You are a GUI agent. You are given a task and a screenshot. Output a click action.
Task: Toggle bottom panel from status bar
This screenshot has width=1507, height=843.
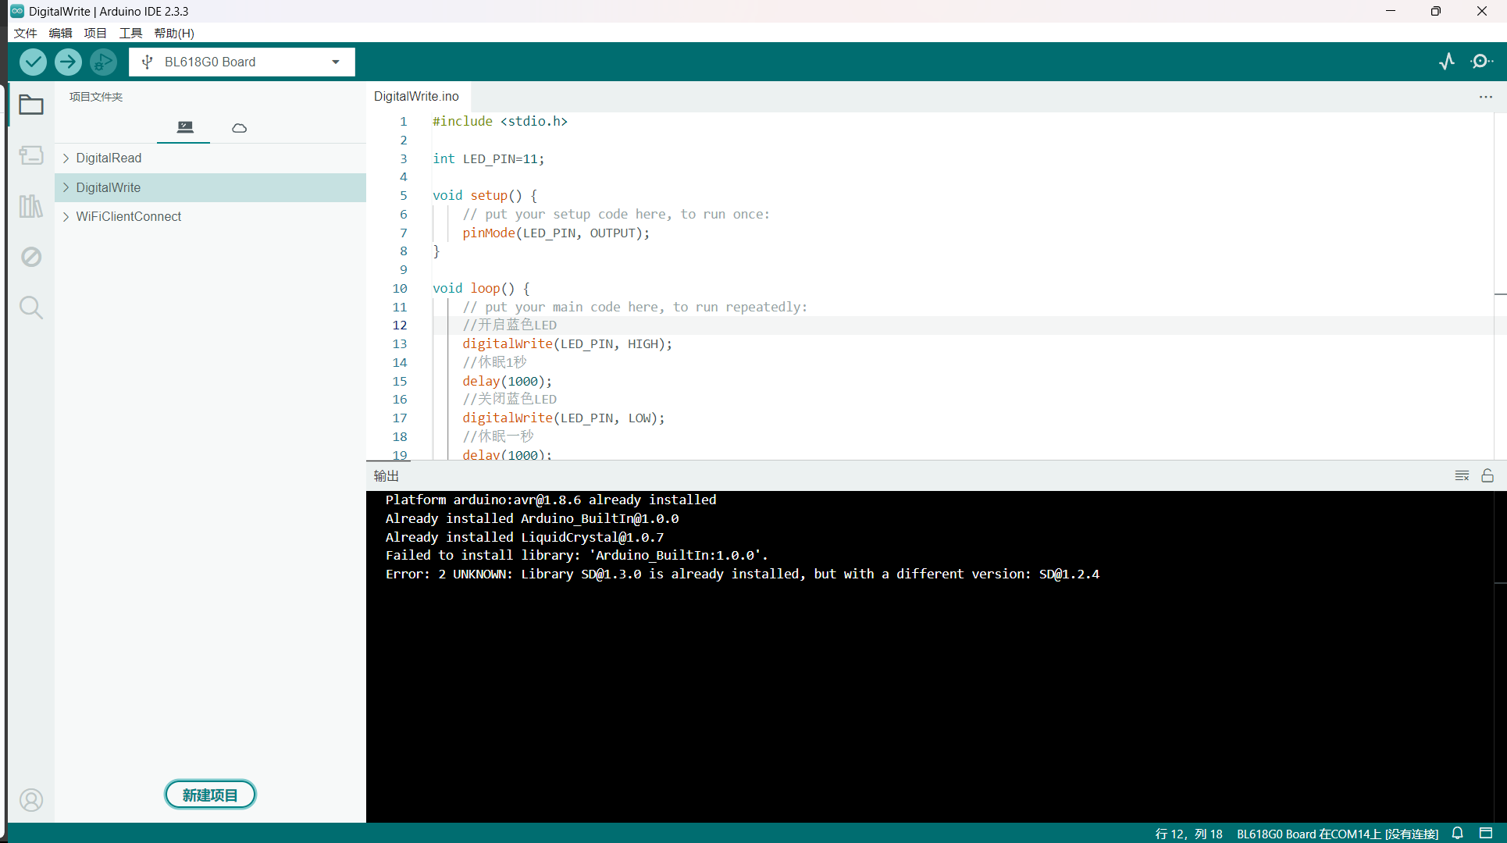point(1486,833)
